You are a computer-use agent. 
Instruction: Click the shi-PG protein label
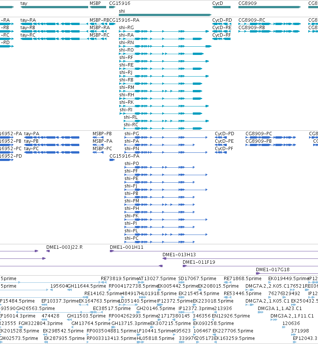point(132,134)
